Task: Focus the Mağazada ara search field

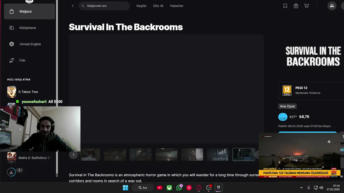Action: (104, 6)
